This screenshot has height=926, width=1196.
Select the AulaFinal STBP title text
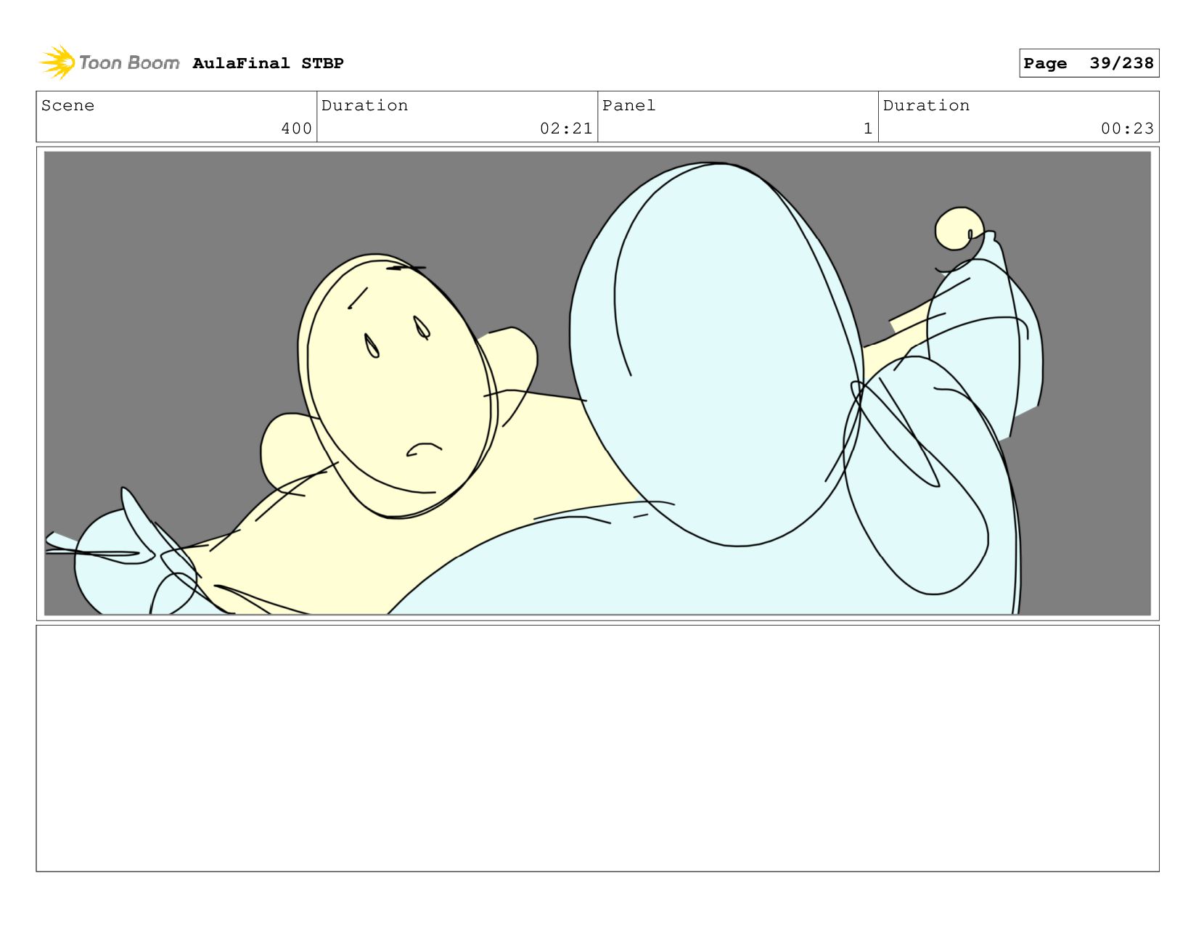pos(268,63)
